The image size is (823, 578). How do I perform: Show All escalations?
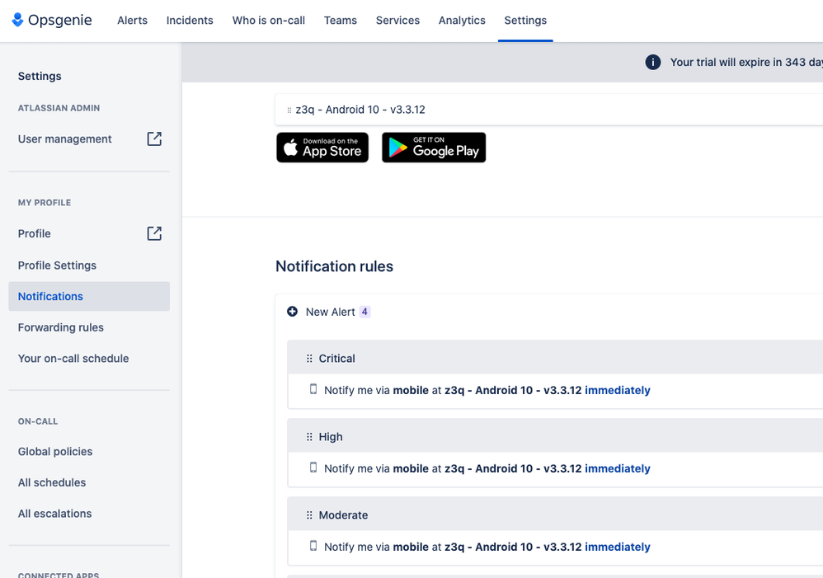[54, 514]
